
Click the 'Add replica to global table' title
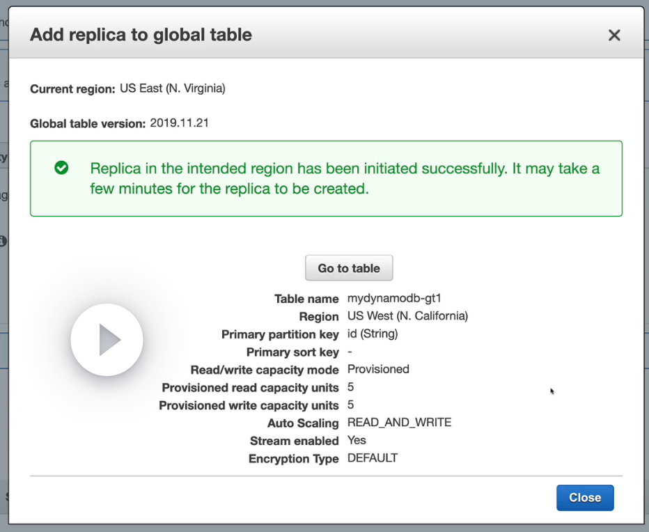pyautogui.click(x=141, y=35)
